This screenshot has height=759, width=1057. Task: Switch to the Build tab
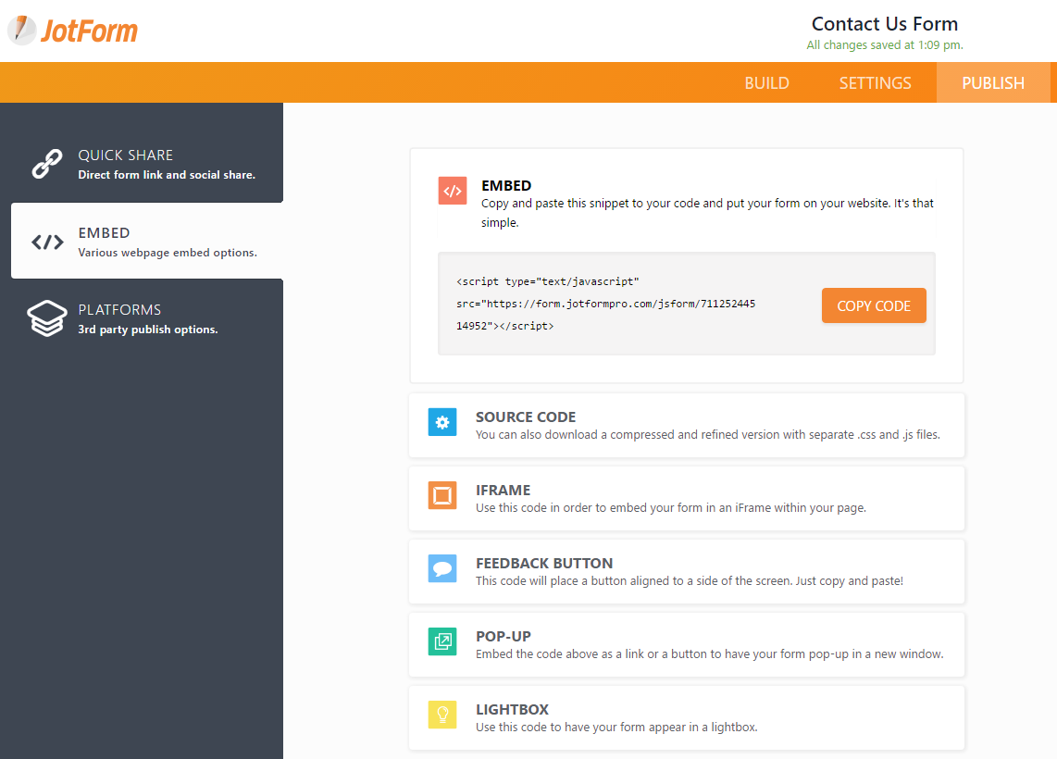pyautogui.click(x=766, y=83)
